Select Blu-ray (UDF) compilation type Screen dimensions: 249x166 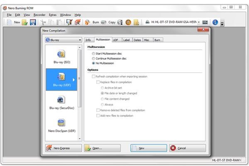61,79
